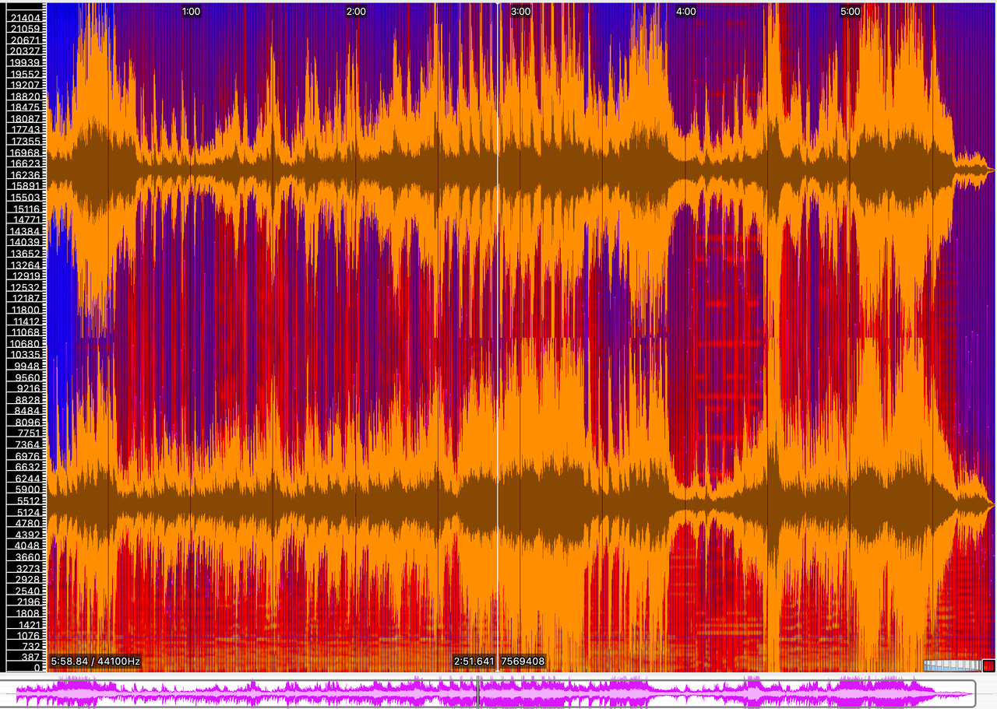Image resolution: width=997 pixels, height=709 pixels.
Task: Click the blue zoom bars widget
Action: tap(952, 665)
